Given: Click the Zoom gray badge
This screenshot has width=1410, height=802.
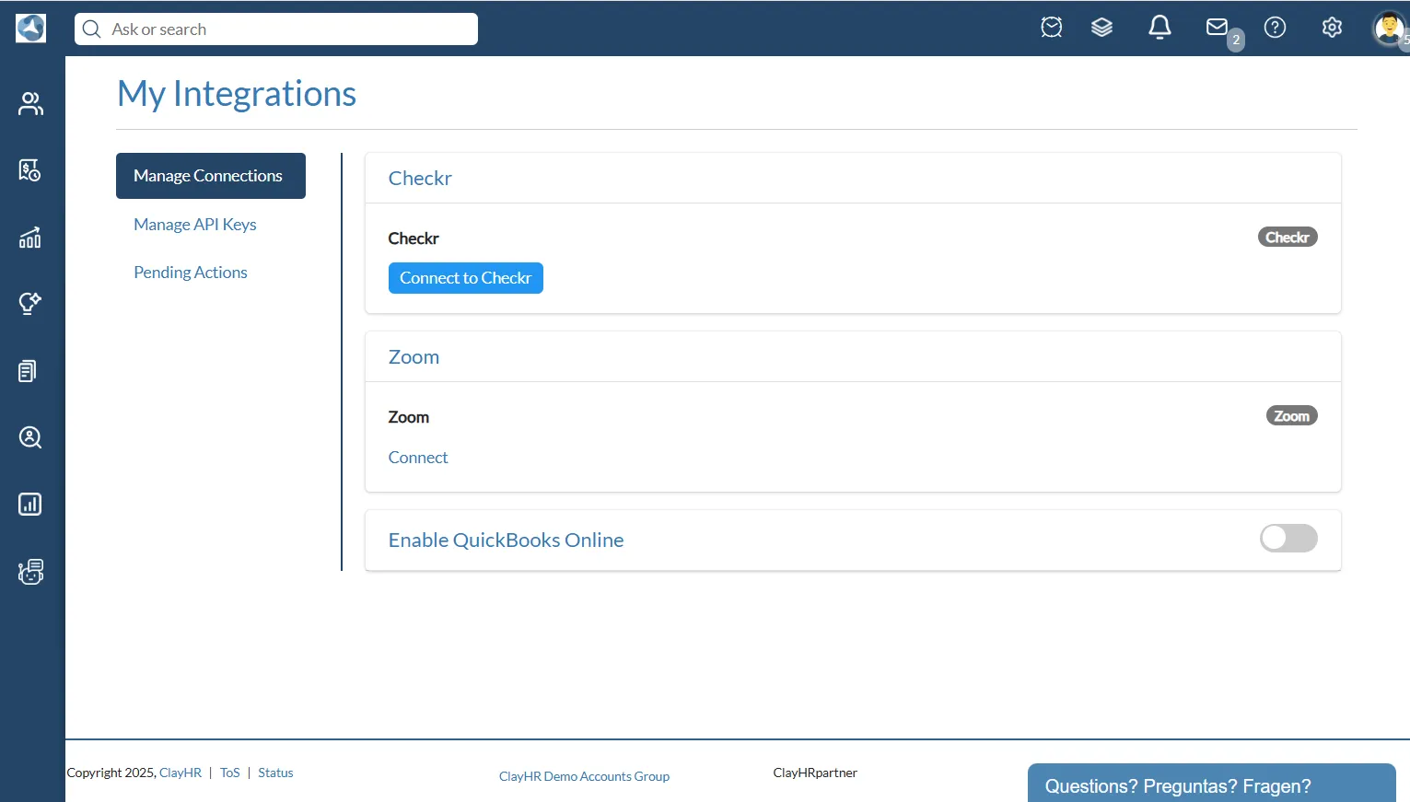Looking at the screenshot, I should coord(1292,415).
